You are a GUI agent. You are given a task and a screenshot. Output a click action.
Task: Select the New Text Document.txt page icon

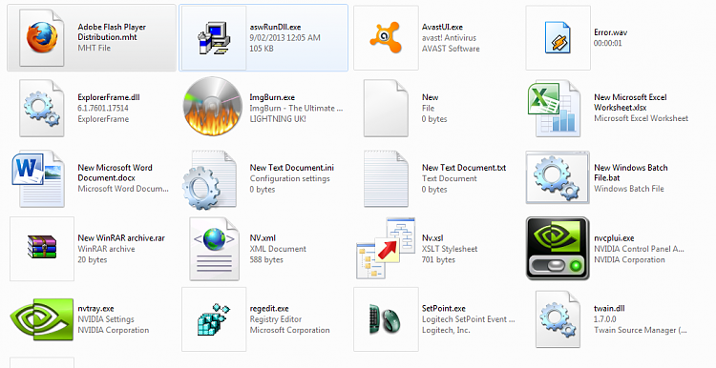tap(386, 178)
